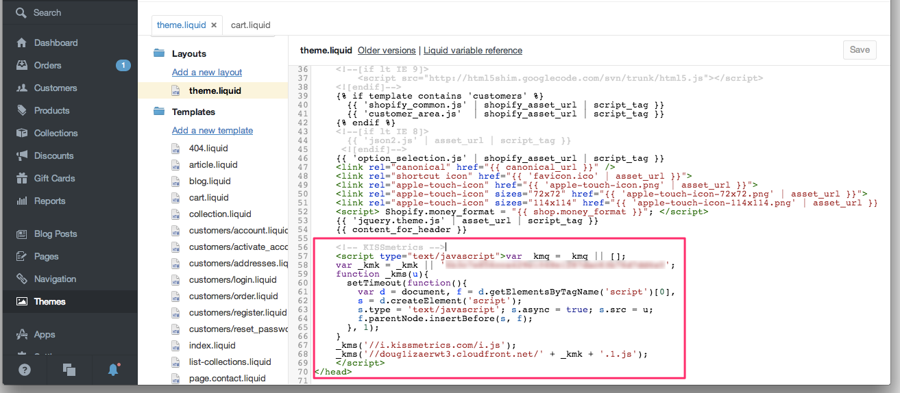Click the closing </head> tag line
This screenshot has height=393, width=900.
click(x=332, y=372)
